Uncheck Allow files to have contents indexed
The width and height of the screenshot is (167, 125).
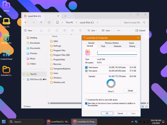86,103
